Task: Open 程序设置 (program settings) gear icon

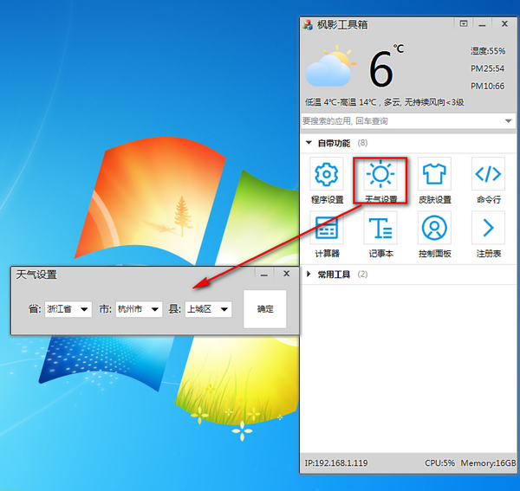Action: pyautogui.click(x=327, y=174)
